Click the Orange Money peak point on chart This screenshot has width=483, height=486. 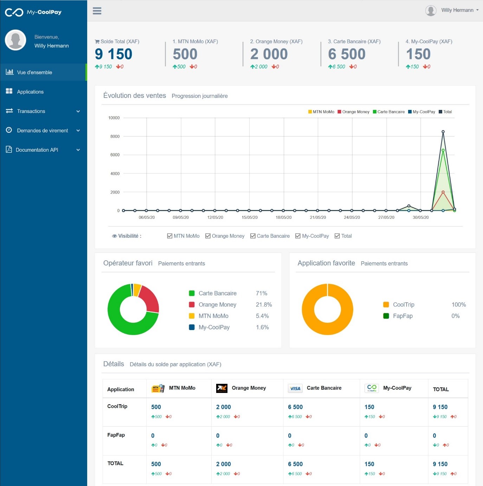point(443,192)
